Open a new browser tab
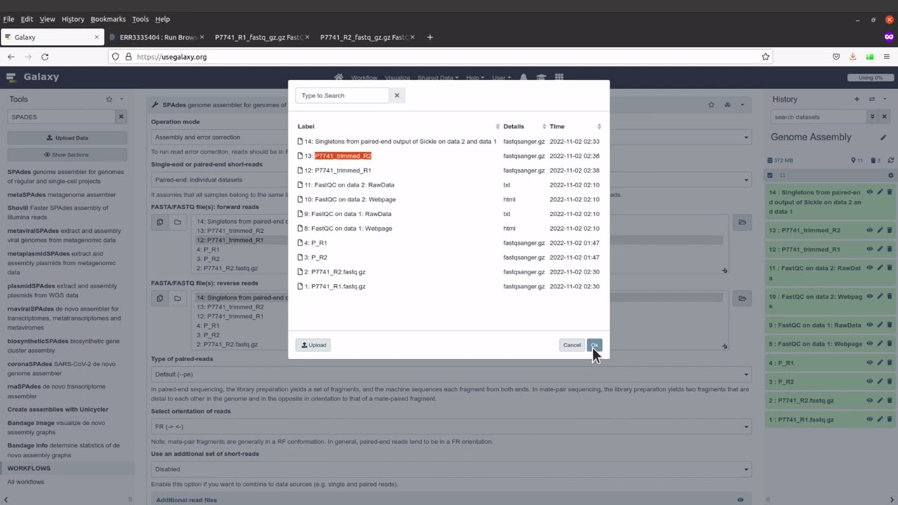 430,37
